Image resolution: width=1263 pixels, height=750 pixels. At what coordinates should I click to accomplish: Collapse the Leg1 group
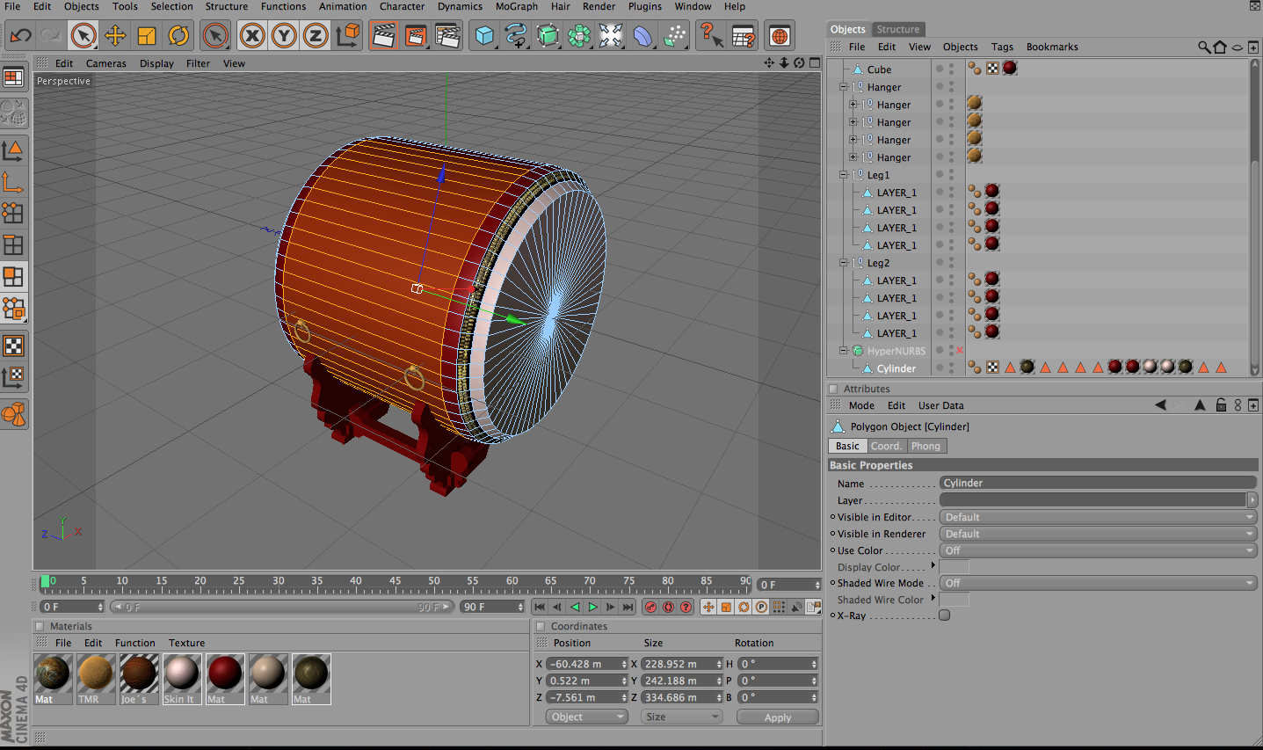pos(843,175)
